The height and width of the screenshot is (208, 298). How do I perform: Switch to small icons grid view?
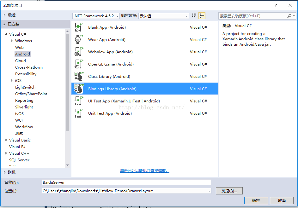pos(194,16)
